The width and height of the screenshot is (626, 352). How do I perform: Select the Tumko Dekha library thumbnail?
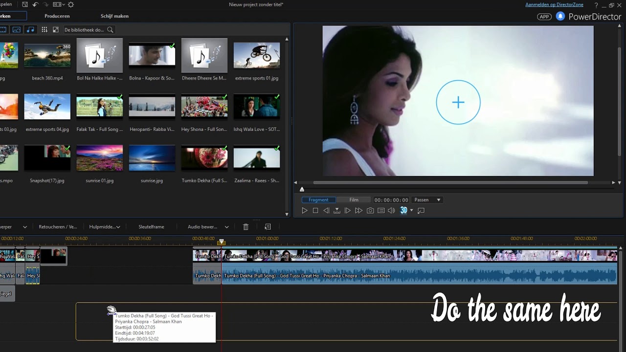(204, 158)
